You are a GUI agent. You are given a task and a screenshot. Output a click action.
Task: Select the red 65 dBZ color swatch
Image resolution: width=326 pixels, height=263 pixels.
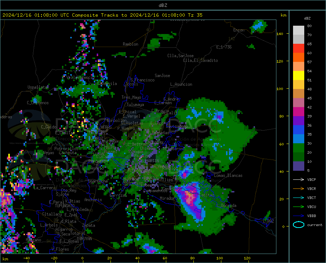[x=298, y=48]
